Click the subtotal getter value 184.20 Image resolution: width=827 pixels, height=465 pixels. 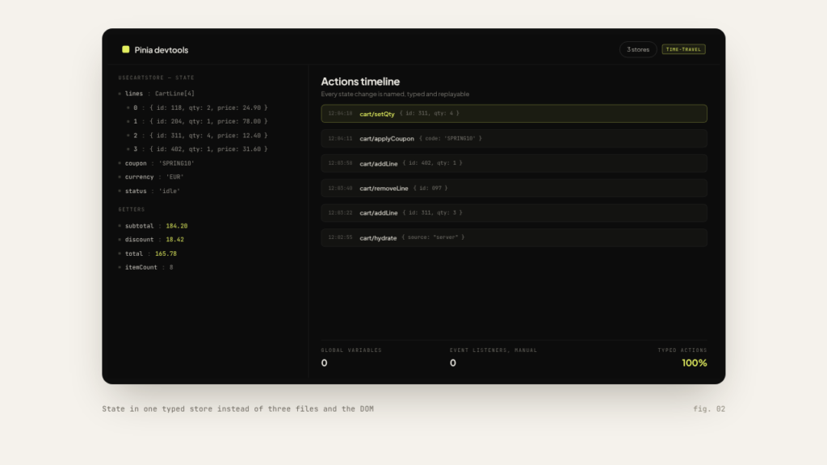[x=177, y=226]
